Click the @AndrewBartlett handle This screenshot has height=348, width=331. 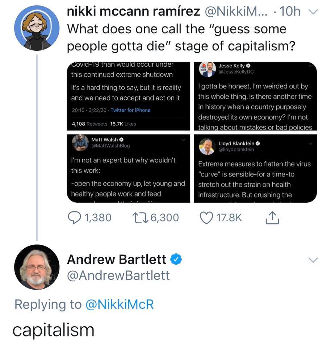118,275
